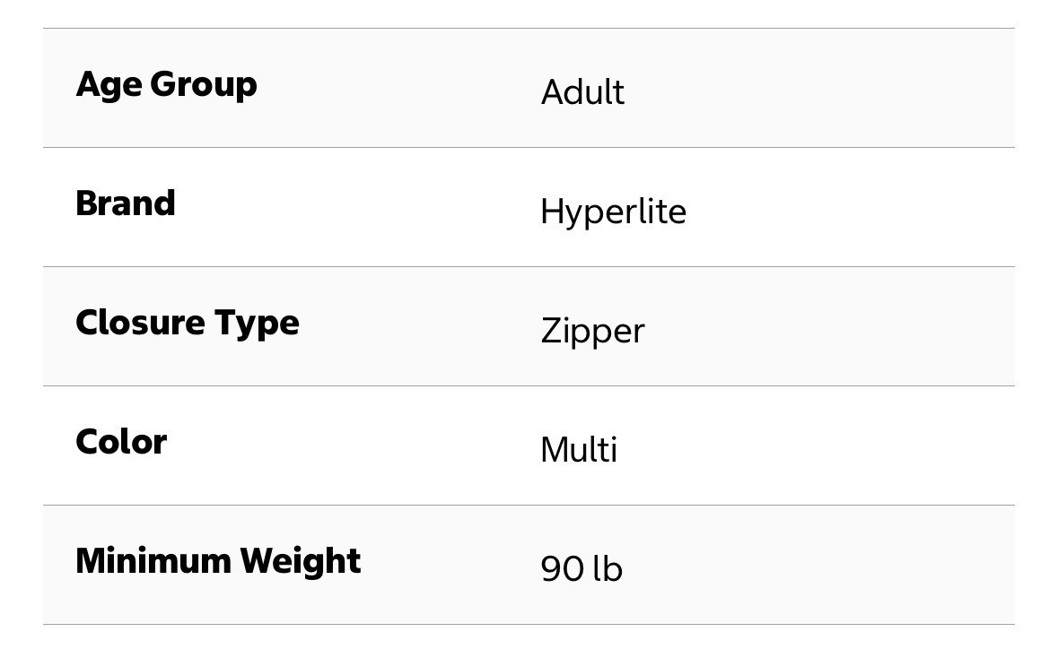Select the Multi color value

[x=579, y=449]
